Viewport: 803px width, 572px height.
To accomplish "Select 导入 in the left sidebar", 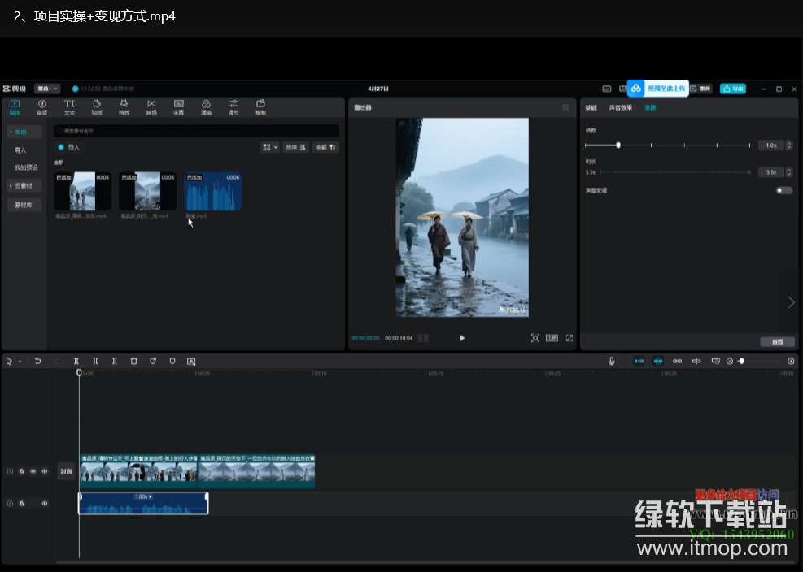I will coord(20,150).
